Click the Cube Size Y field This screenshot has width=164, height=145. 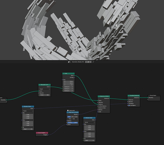(68, 83)
